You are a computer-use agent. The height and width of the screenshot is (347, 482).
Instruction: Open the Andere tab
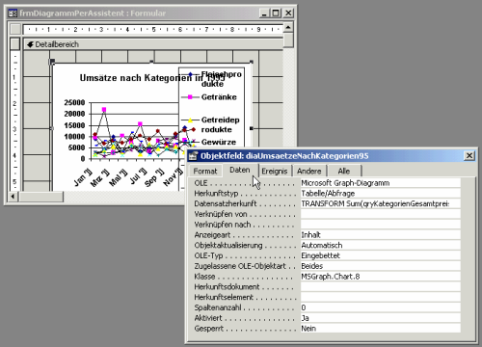pos(308,171)
